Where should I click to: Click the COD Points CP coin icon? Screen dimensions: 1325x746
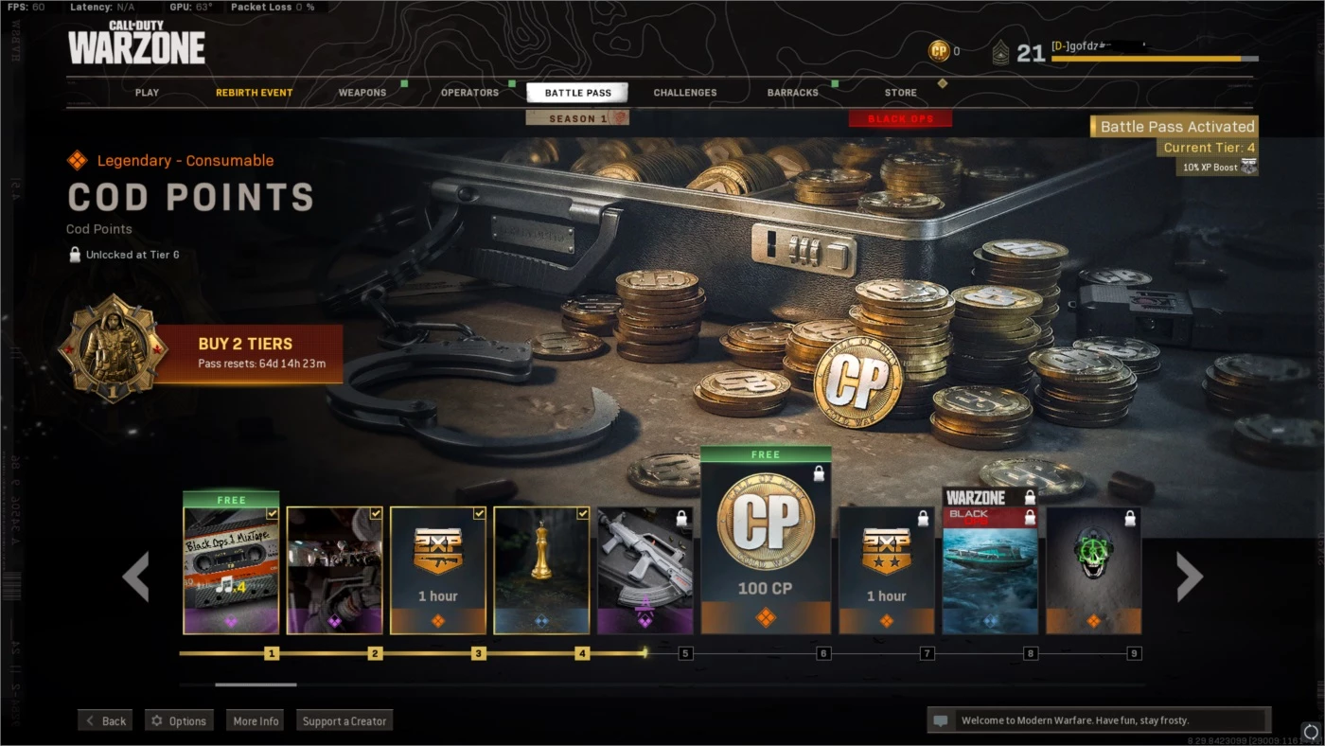[939, 51]
